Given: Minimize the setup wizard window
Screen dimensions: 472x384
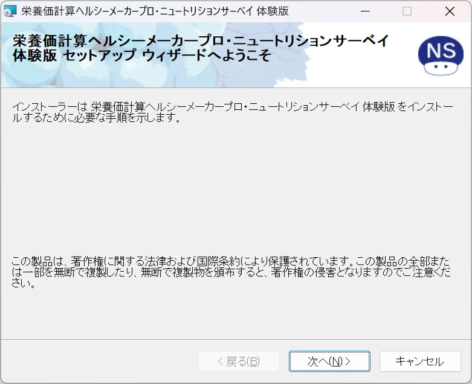Looking at the screenshot, I should [365, 11].
